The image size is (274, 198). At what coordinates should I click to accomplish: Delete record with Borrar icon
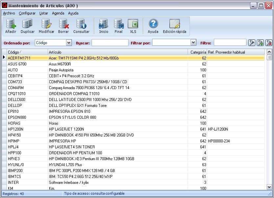point(63,24)
